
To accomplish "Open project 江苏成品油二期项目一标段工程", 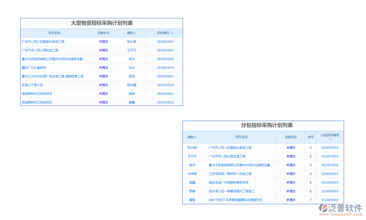I will click(230, 174).
